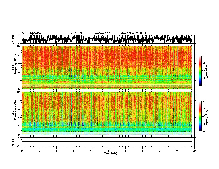
Task: Click the "-3" label on ch.2 color bar
Action: click(x=204, y=101)
